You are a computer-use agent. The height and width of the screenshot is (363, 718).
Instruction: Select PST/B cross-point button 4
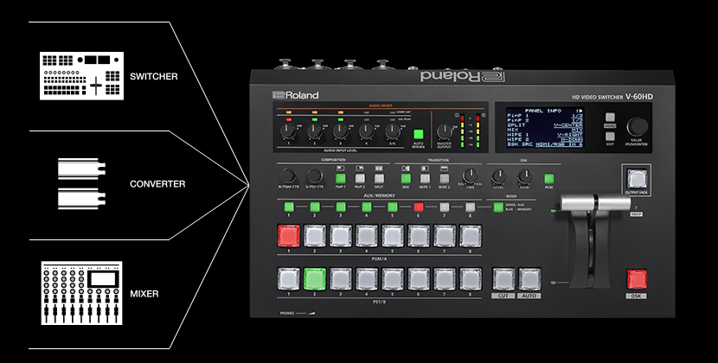367,279
